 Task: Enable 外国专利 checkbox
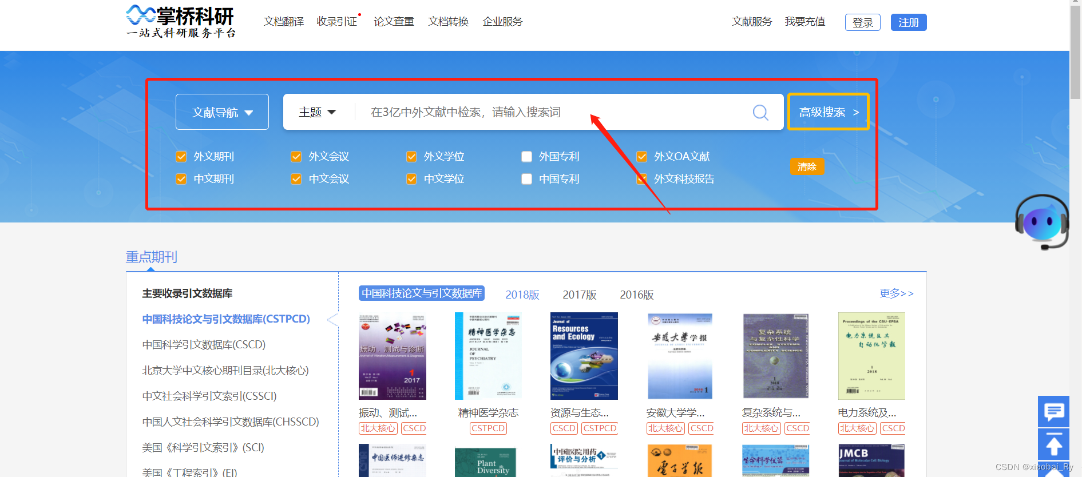point(527,157)
